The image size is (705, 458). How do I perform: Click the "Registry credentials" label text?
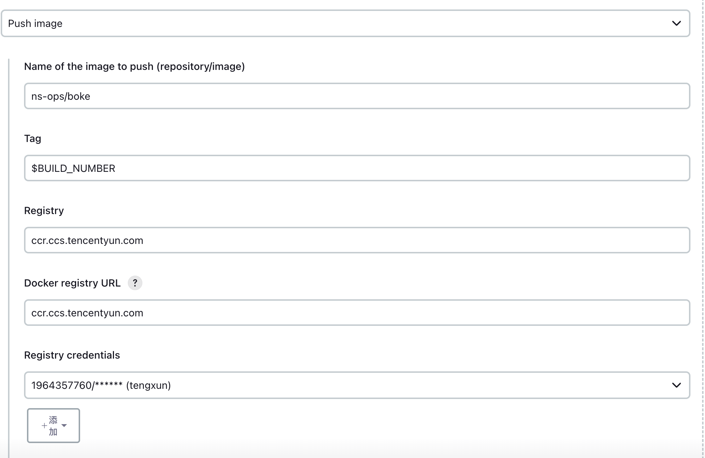click(x=72, y=355)
